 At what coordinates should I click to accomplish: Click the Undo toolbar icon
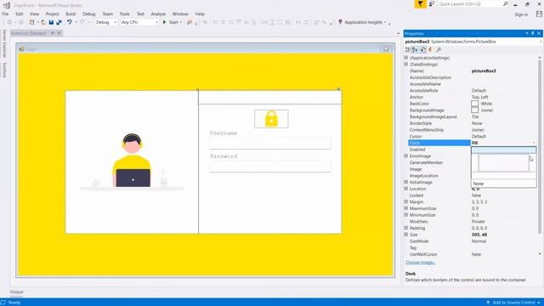[70, 22]
